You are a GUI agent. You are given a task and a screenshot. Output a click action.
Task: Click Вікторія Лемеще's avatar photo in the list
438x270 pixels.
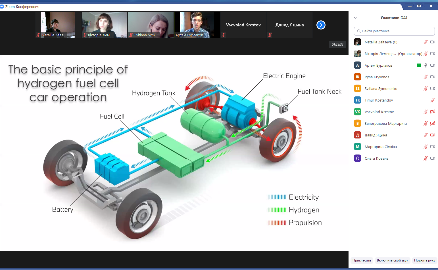point(357,54)
